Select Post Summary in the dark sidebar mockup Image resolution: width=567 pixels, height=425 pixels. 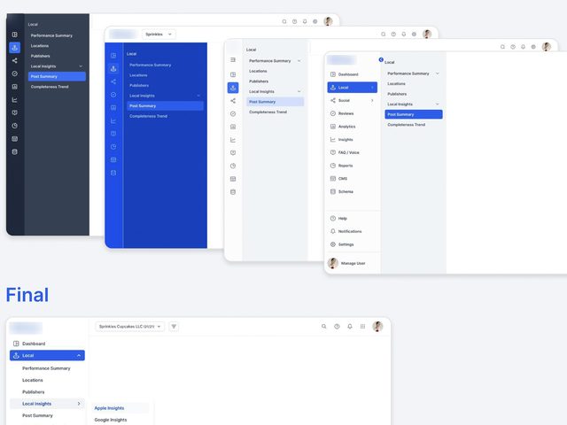(57, 76)
